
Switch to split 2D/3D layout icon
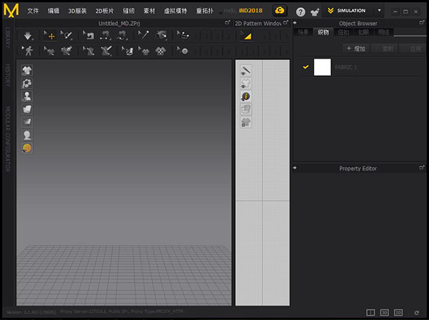coord(370,313)
